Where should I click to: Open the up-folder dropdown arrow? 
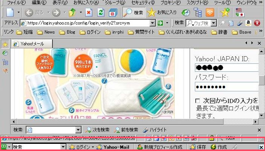(81, 12)
